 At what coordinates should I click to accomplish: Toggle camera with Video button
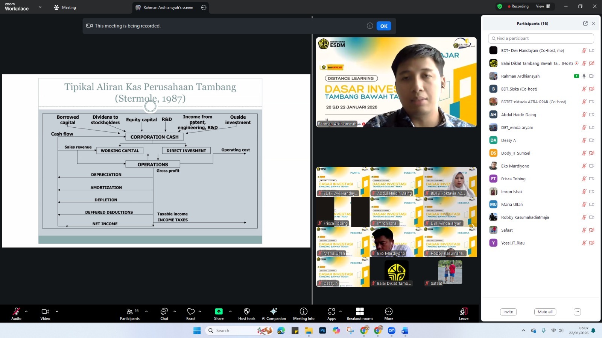45,312
